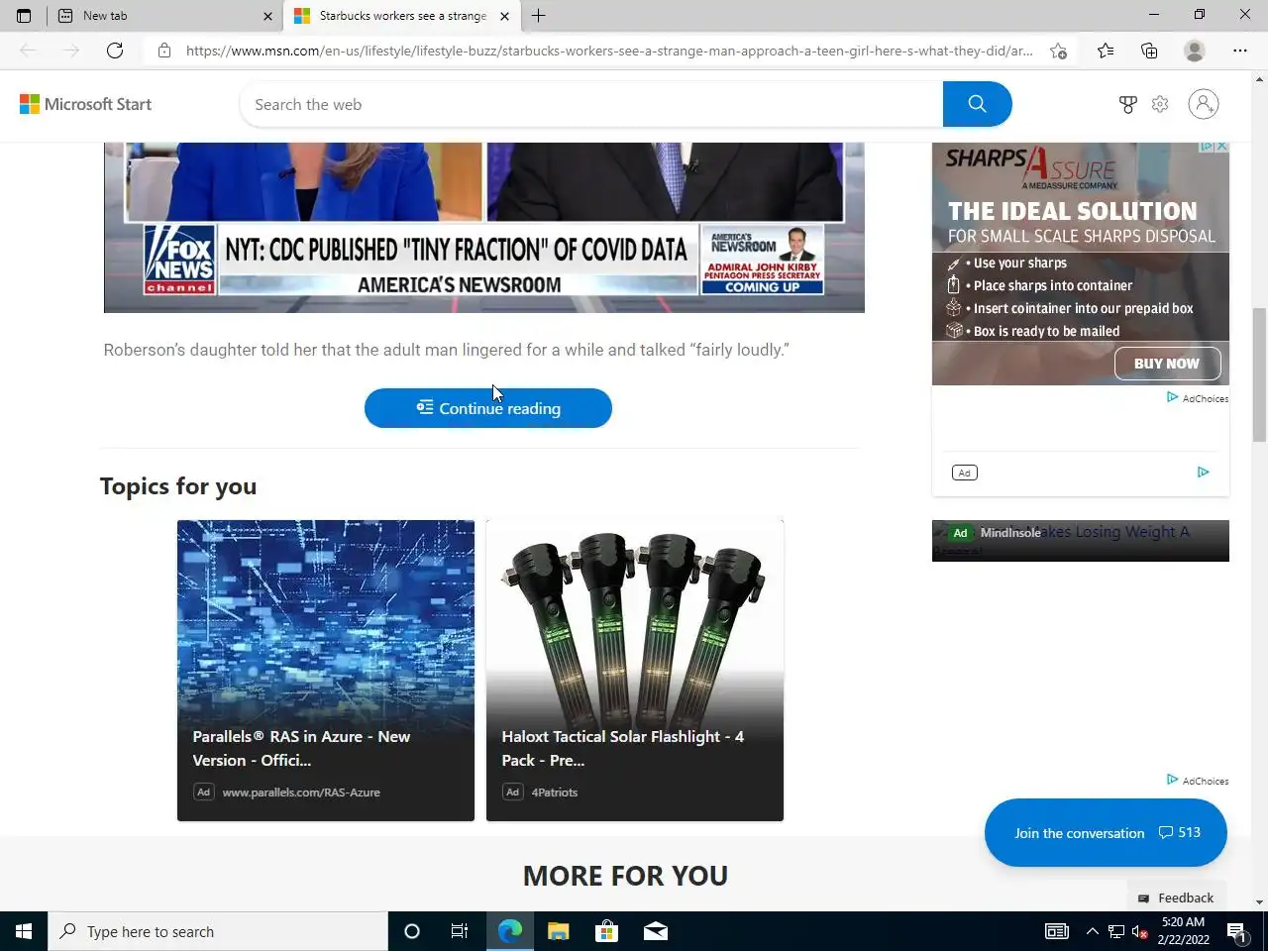View site information via the lock icon
The image size is (1268, 951).
[164, 51]
